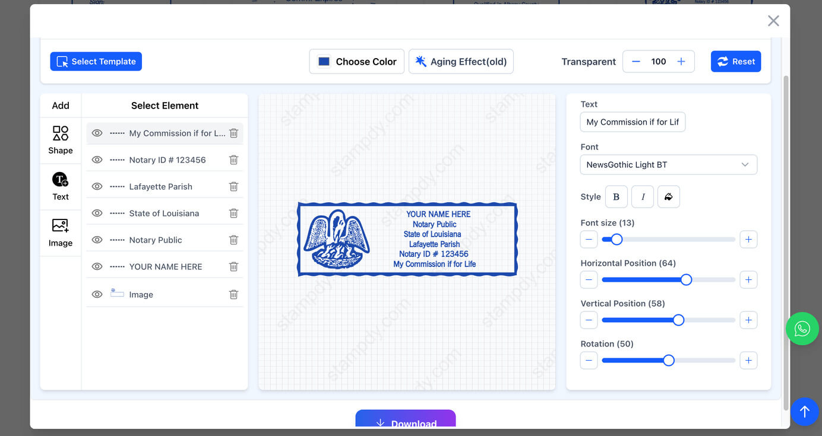Viewport: 822px width, 436px height.
Task: Toggle the ink texture style icon
Action: [x=668, y=196]
